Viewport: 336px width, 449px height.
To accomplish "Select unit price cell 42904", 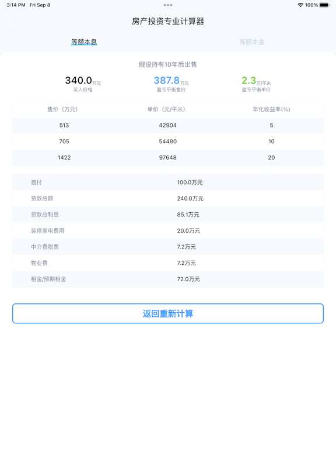I will click(x=168, y=126).
